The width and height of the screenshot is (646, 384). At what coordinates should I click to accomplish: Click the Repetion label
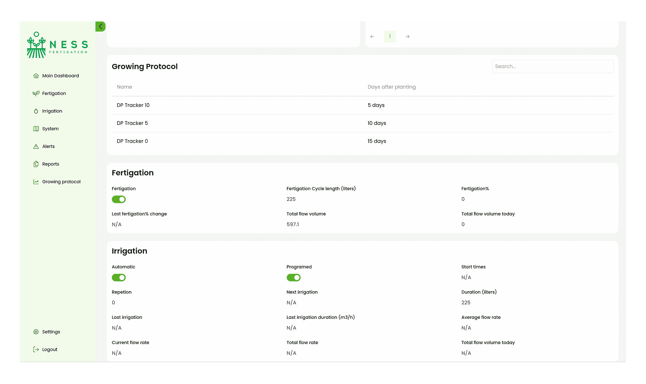(122, 292)
